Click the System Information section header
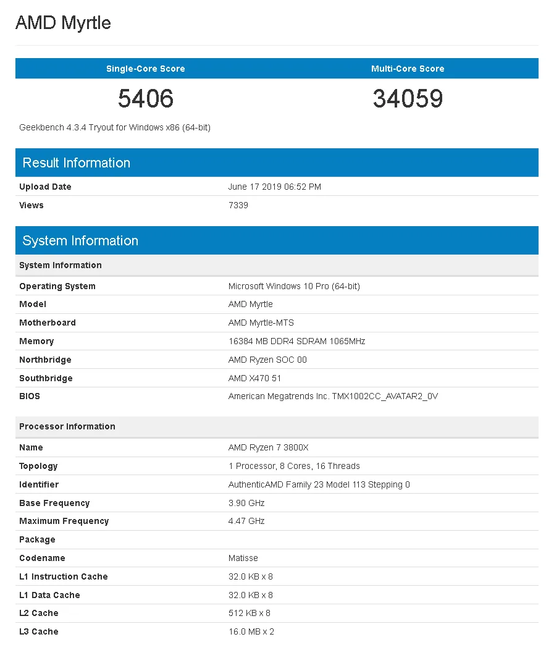554x650 pixels. pos(80,240)
